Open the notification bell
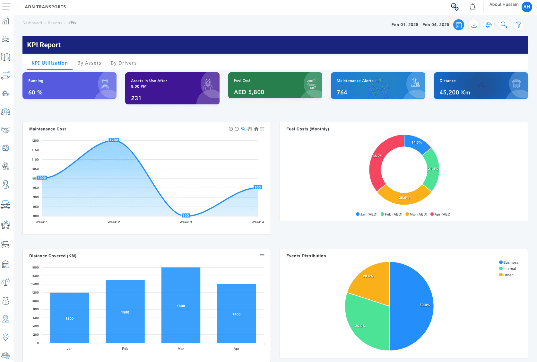The height and width of the screenshot is (362, 537). [x=472, y=6]
